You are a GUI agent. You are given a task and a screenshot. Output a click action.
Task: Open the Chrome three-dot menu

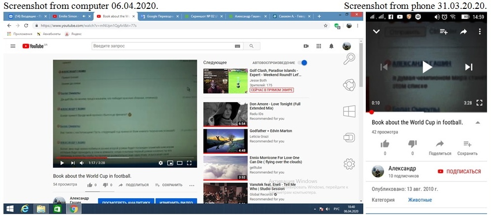click(x=357, y=26)
